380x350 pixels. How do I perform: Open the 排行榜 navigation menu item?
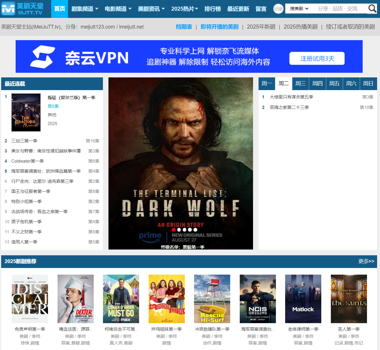tap(213, 9)
